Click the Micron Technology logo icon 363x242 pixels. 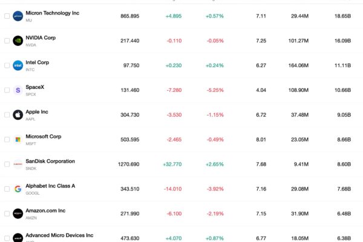click(18, 16)
